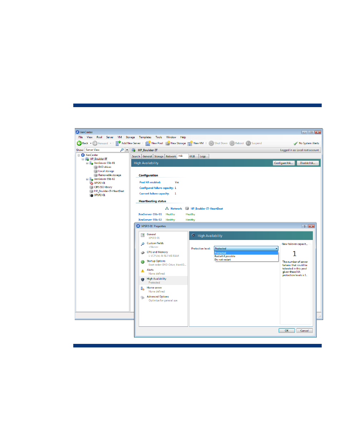Click the New Pool toolbar icon
This screenshot has width=341, height=441.
click(x=148, y=143)
